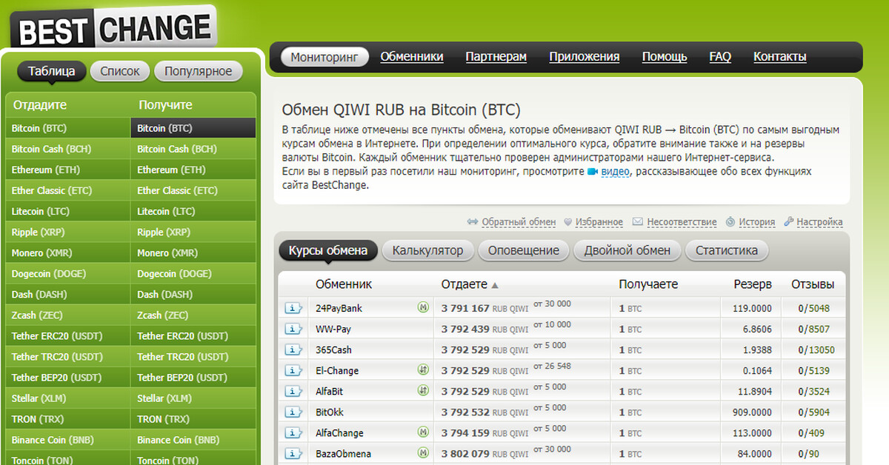Screen dimensions: 889x465
Task: Open info icon for AlfaChange row
Action: click(293, 432)
